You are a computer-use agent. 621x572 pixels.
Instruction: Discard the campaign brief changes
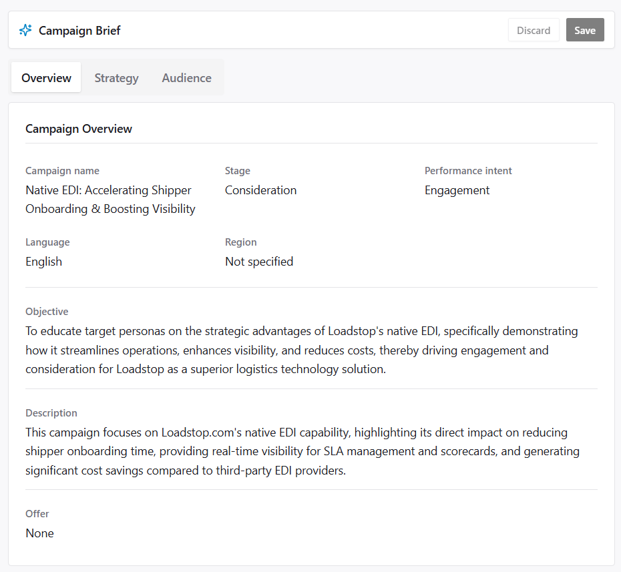534,29
